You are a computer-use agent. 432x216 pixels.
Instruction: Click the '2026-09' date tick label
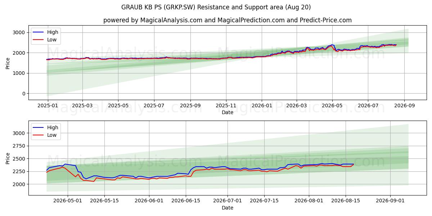[x=404, y=106]
